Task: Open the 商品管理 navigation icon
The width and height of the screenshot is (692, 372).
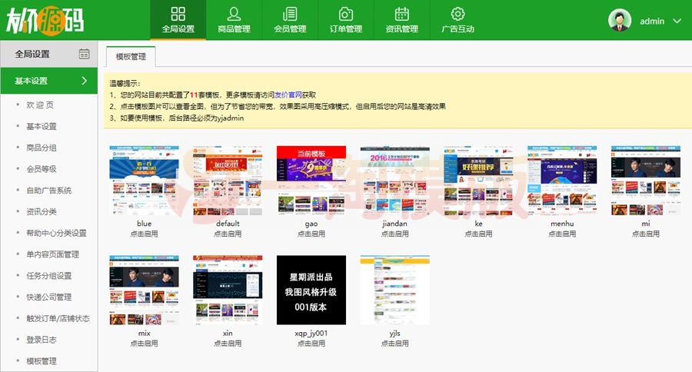Action: tap(234, 14)
